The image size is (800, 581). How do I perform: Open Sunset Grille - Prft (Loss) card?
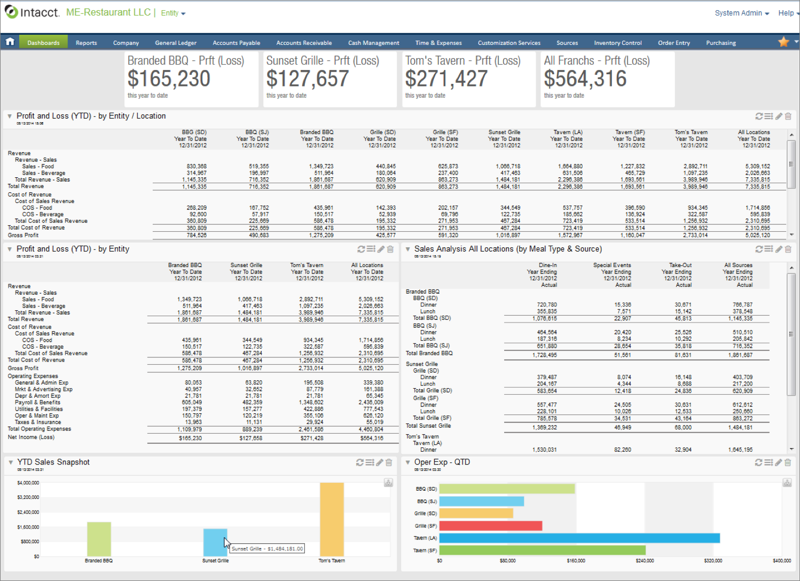(x=330, y=79)
